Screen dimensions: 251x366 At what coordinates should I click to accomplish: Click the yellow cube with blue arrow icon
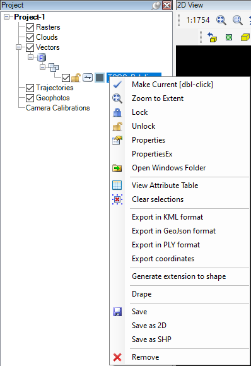point(213,37)
